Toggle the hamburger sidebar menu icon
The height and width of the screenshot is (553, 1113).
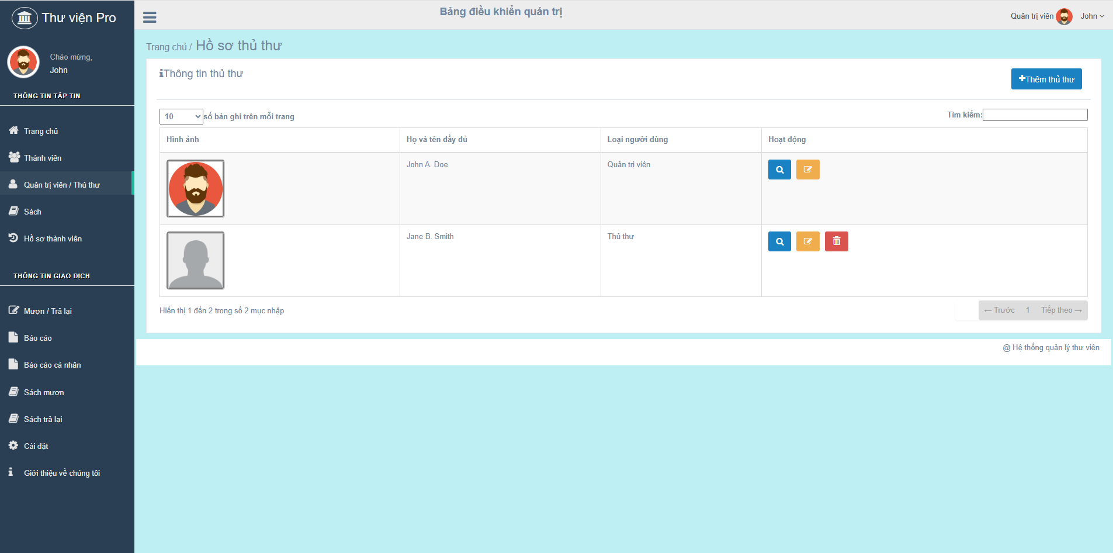coord(150,18)
